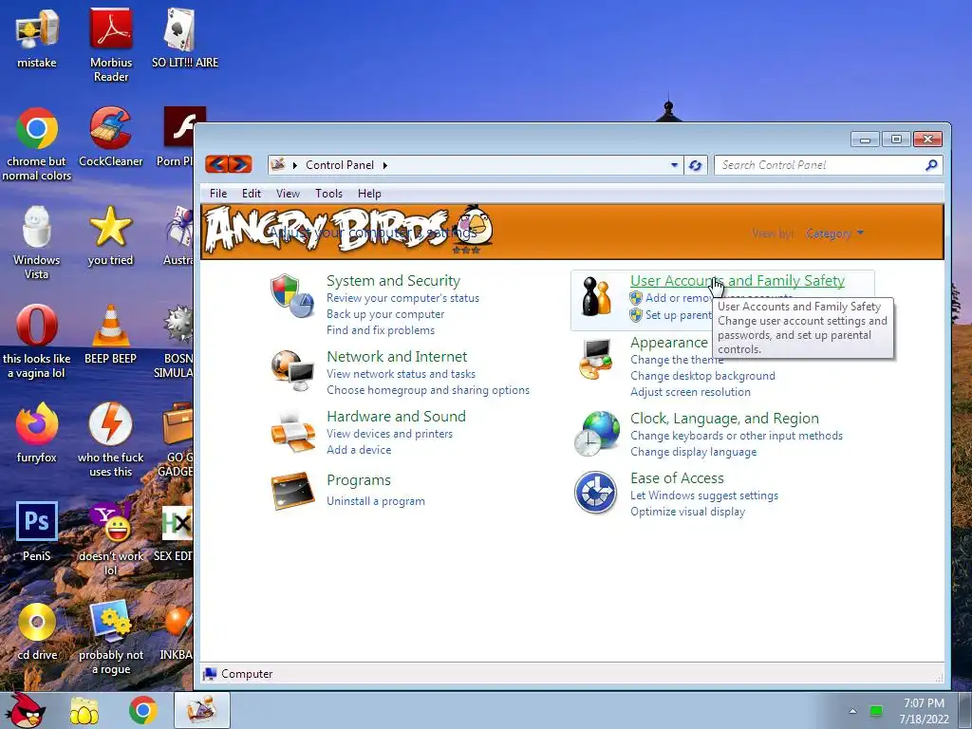Click 'Change display language' link
This screenshot has width=972, height=729.
[694, 452]
